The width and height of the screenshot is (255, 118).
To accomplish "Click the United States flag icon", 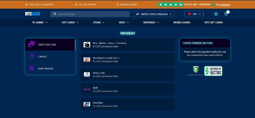I will (x=137, y=14).
